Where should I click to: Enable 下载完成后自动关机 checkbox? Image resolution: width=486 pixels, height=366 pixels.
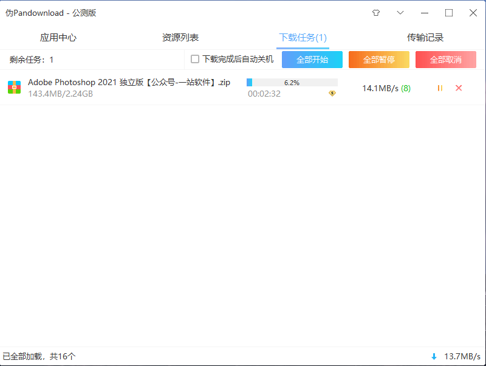point(194,59)
